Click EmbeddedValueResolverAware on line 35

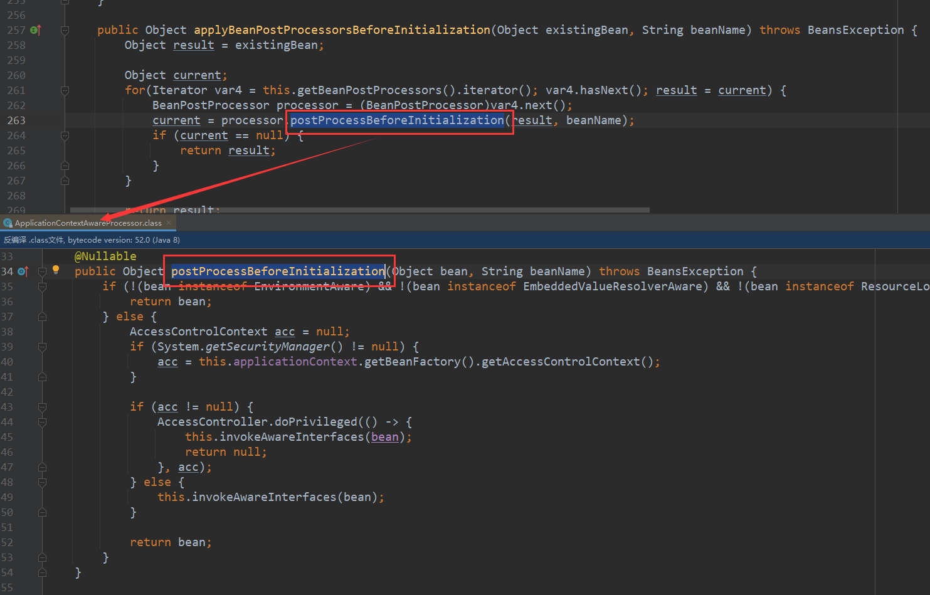pos(612,287)
